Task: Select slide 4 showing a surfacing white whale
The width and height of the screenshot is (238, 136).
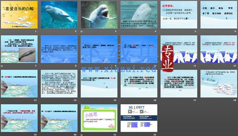Action: click(x=139, y=15)
